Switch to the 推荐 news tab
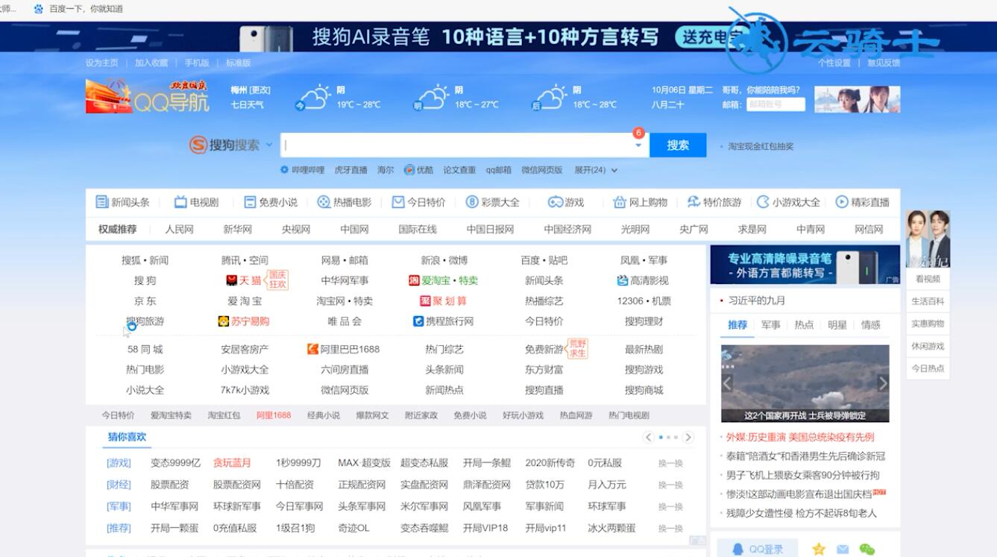Screen dimensions: 997x557 [737, 325]
